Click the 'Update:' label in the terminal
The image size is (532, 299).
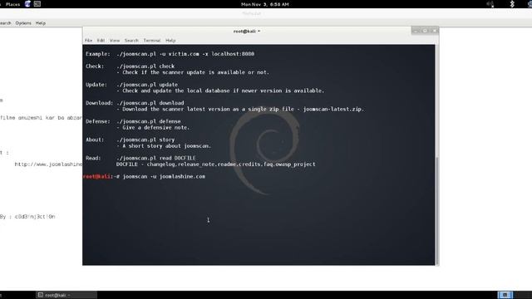[96, 85]
